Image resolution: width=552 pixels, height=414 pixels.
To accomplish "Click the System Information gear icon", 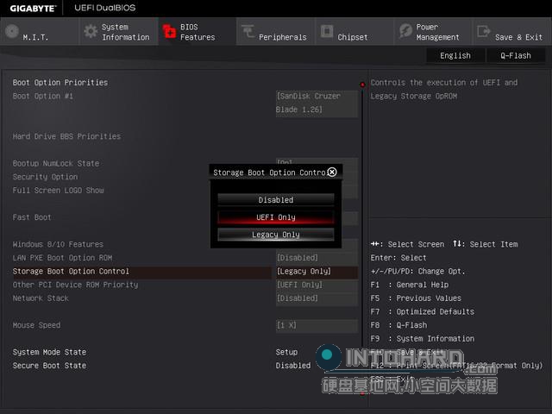I will (x=91, y=32).
